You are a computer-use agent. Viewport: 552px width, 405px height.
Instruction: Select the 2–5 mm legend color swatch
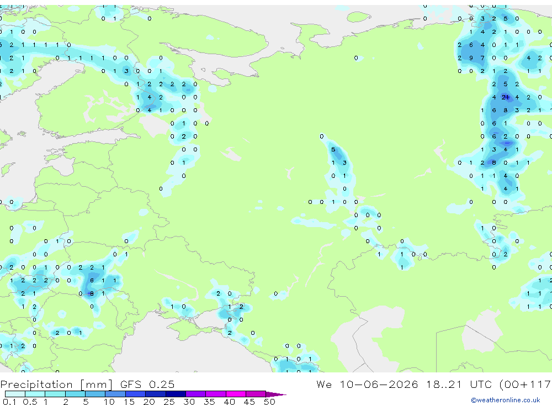[x=75, y=394]
